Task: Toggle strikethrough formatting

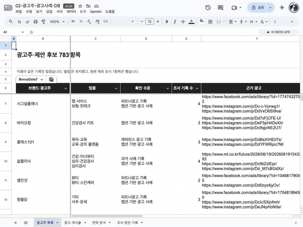Action: 183,21
